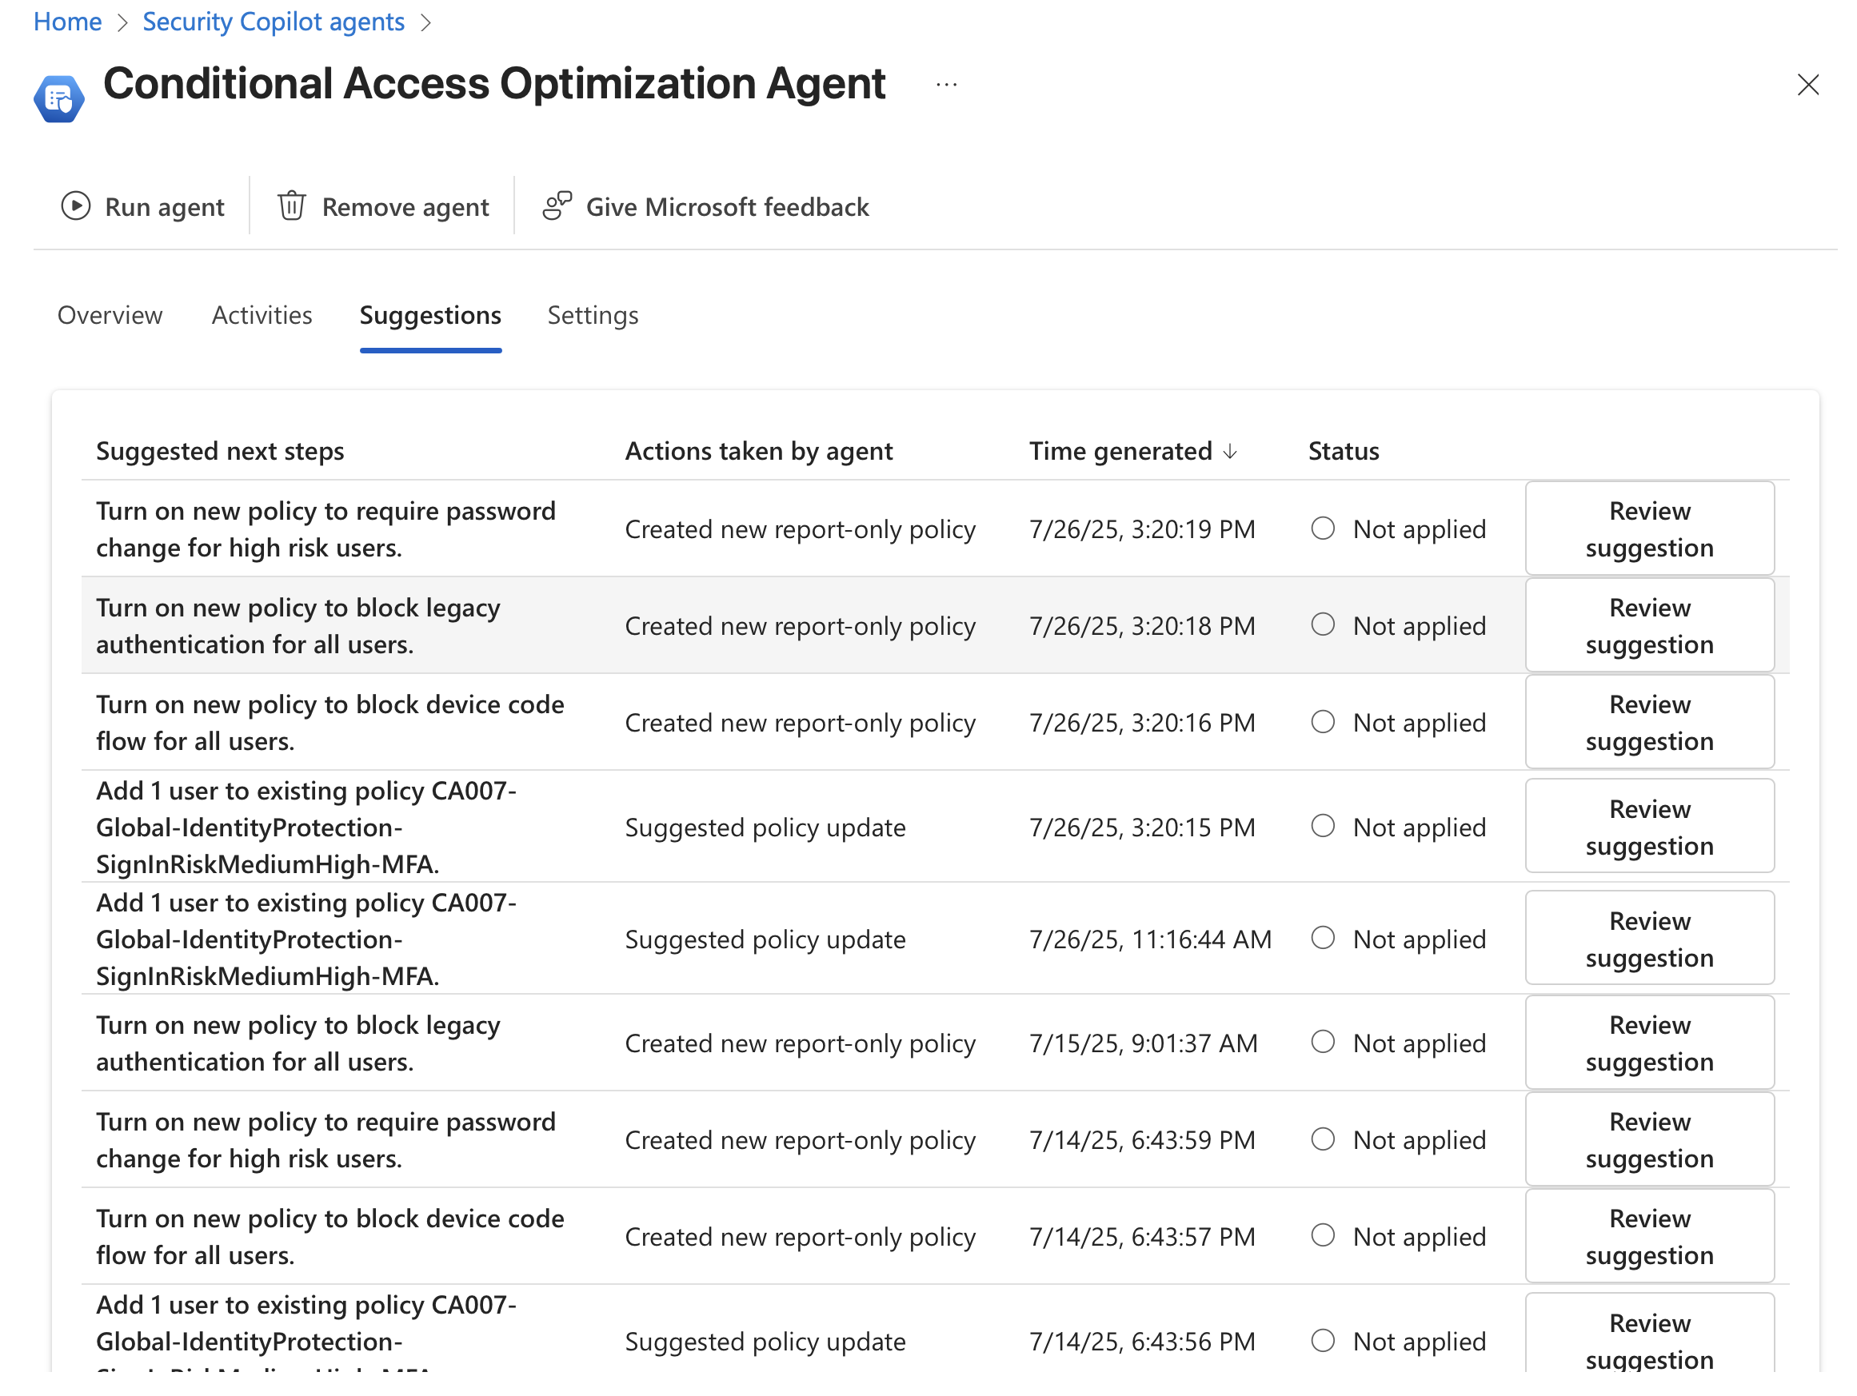
Task: Review suggestion generated 7/14/25, 6:43:56 PM
Action: pos(1650,1334)
